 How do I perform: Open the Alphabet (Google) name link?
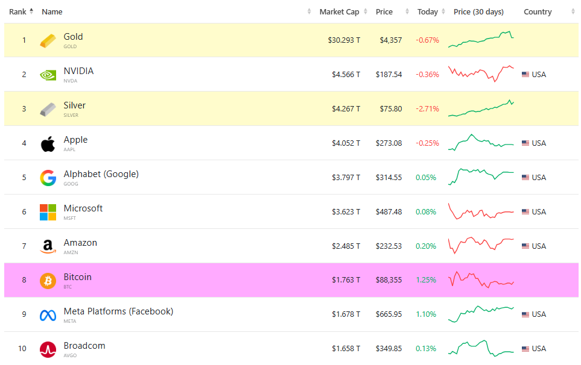tap(101, 174)
